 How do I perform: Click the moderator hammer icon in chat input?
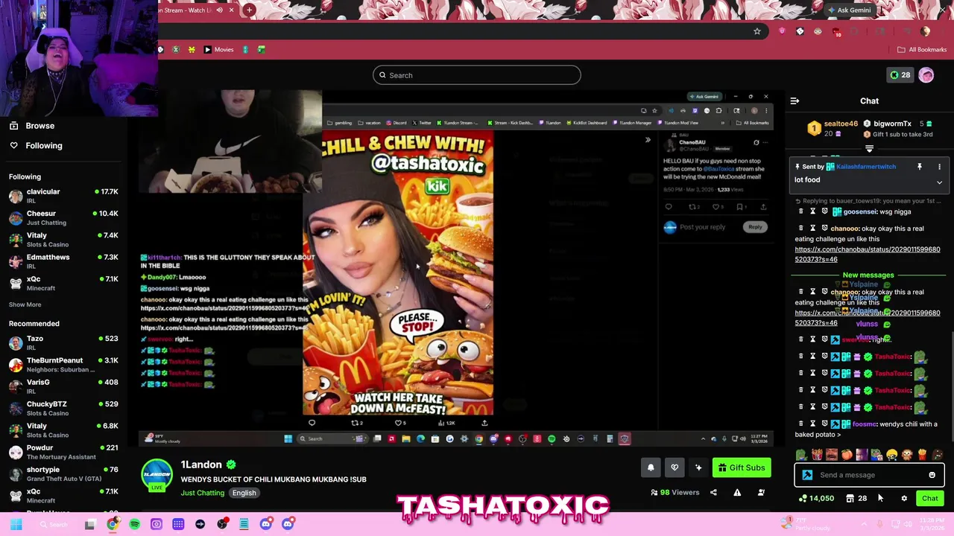807,475
